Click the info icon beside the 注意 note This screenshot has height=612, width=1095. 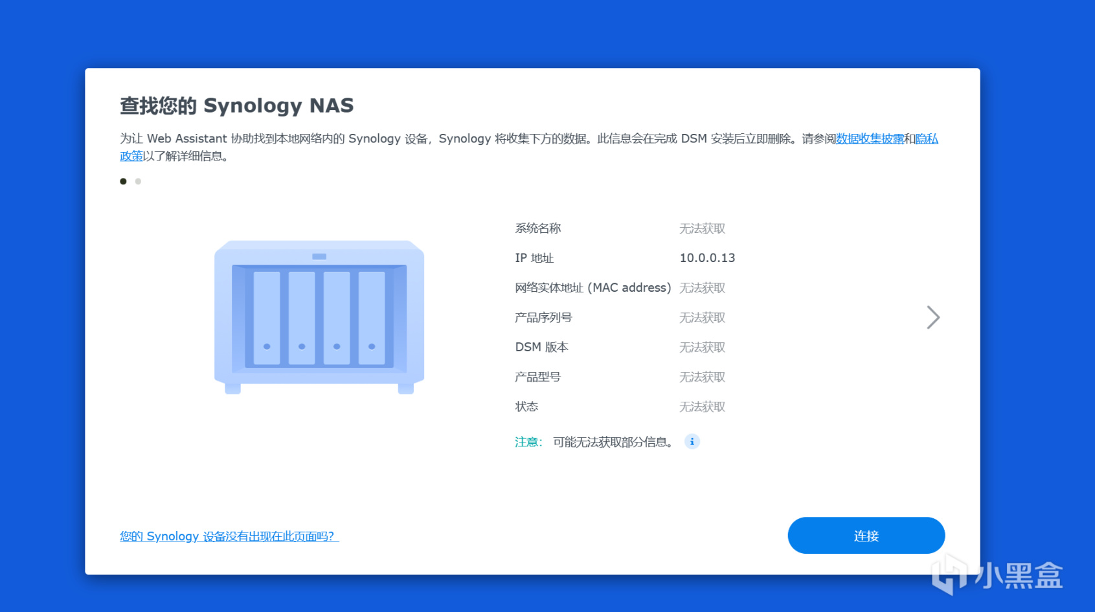coord(692,442)
